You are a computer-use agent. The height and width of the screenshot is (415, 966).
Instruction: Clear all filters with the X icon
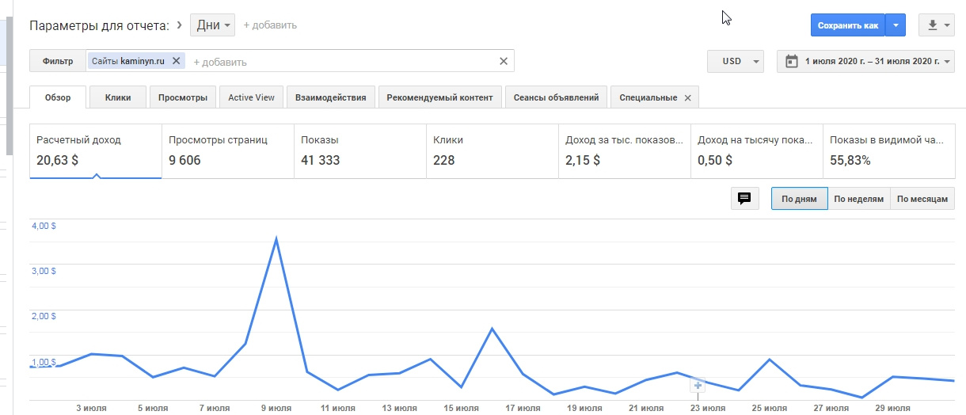(x=504, y=61)
